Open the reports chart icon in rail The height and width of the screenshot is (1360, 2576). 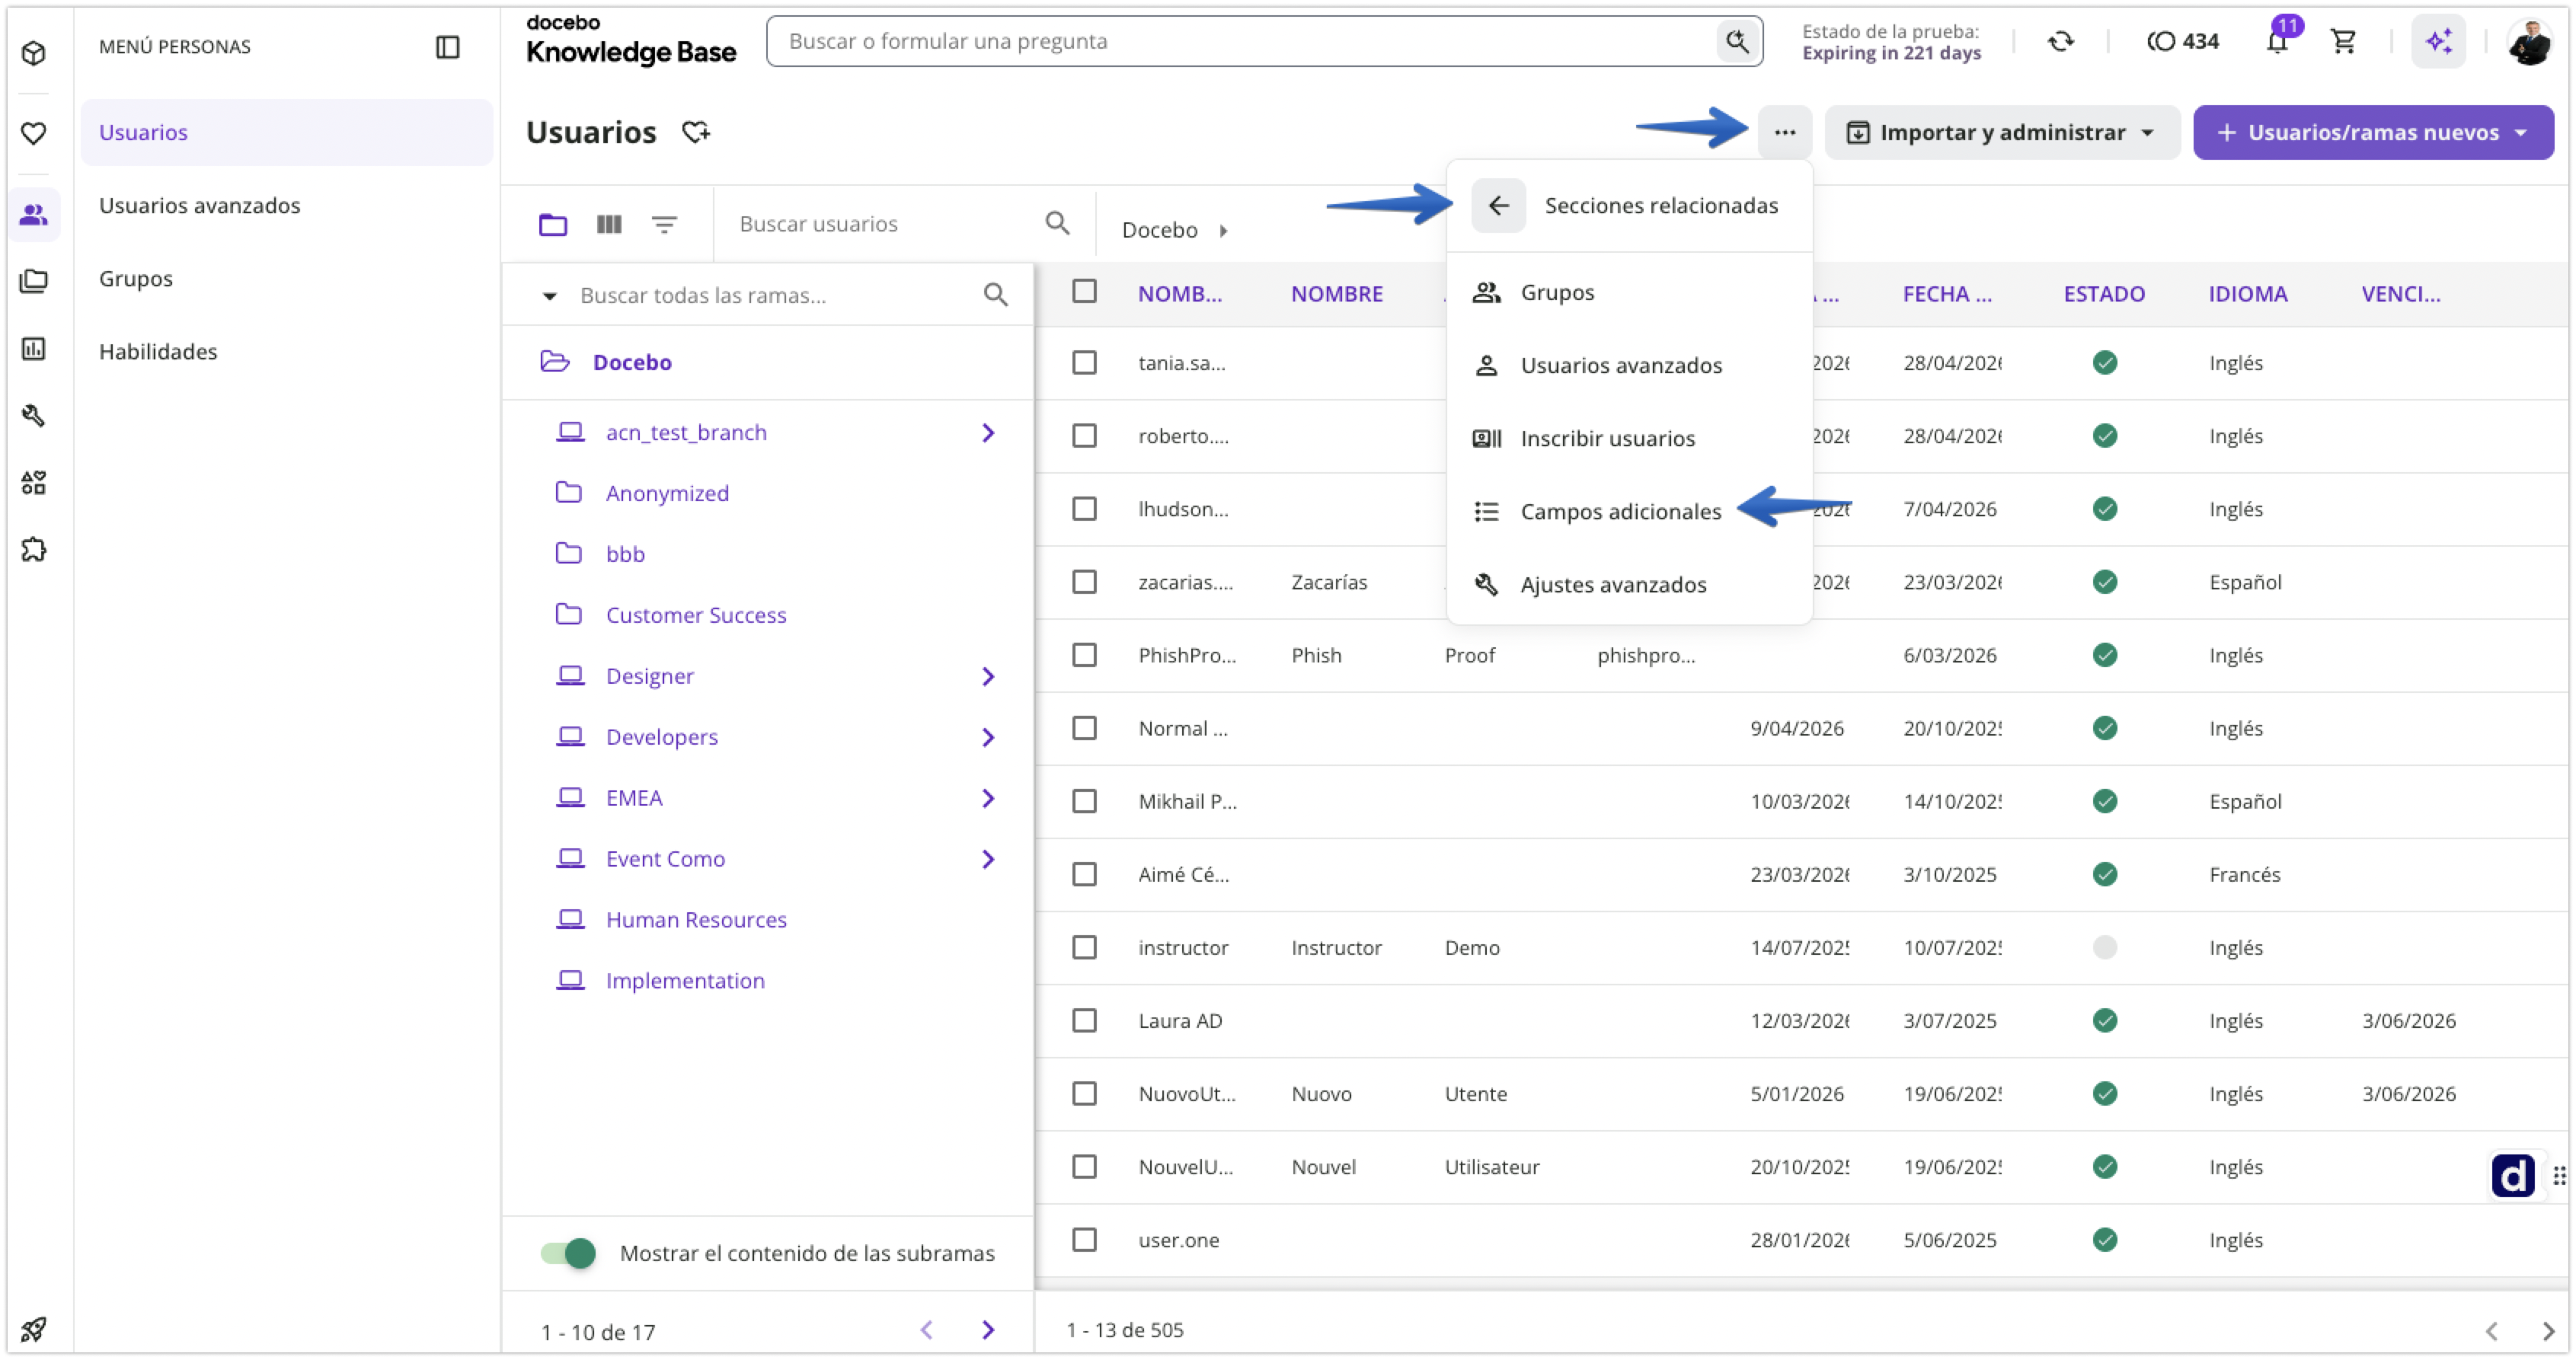(34, 348)
